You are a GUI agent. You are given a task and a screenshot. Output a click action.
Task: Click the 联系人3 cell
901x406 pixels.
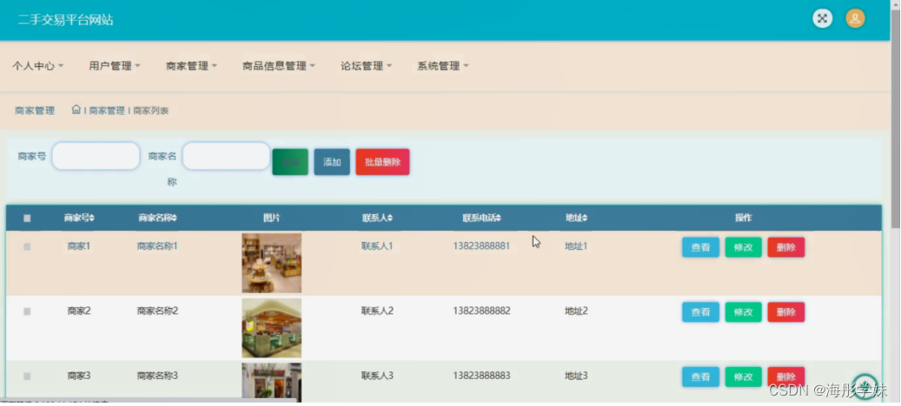click(x=378, y=376)
